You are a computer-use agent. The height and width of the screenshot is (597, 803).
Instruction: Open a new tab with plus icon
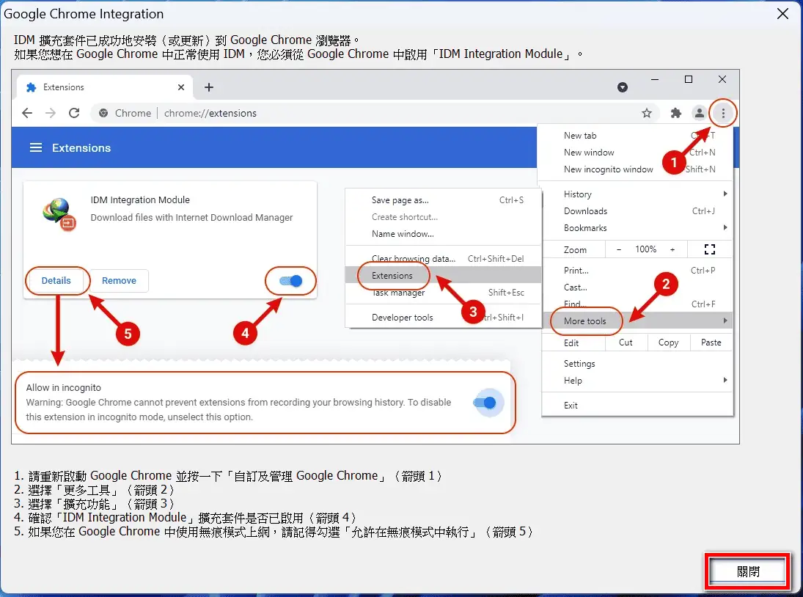pyautogui.click(x=209, y=87)
